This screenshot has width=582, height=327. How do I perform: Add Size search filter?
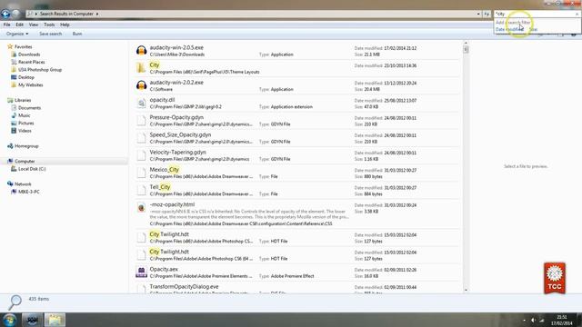point(534,29)
